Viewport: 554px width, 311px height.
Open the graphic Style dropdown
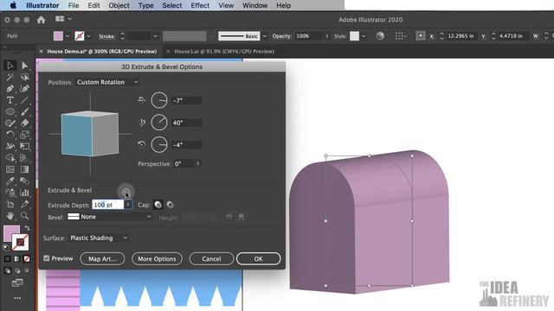coord(364,36)
